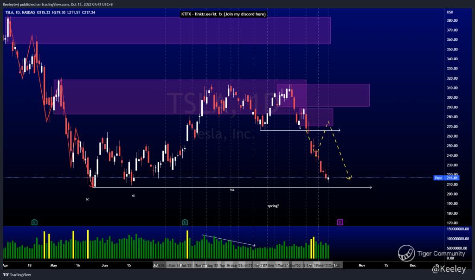
Task: Click the blue Post price label
Action: point(438,178)
